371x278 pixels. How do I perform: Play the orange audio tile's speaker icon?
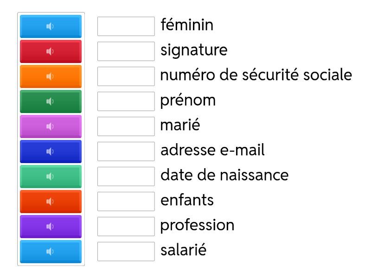coord(50,76)
